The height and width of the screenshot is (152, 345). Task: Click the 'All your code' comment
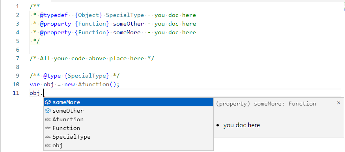point(92,58)
